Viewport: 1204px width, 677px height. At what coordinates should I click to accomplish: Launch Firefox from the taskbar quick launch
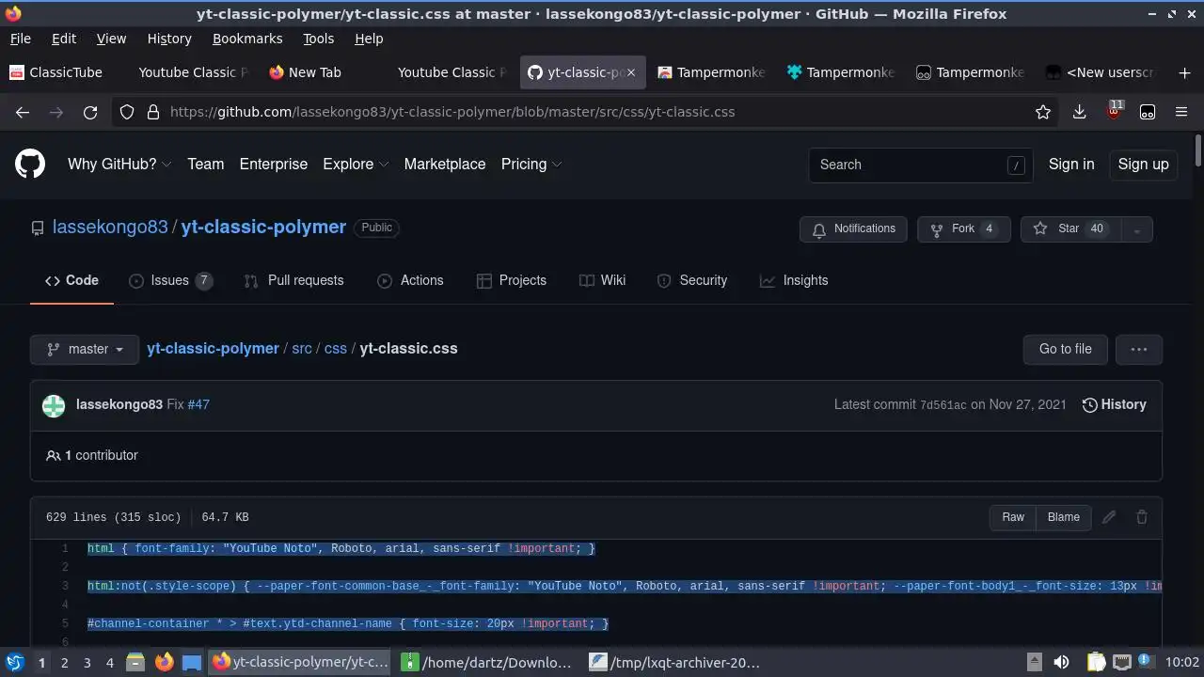pos(164,662)
